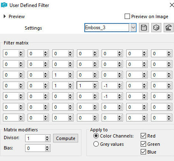Toggle the Blue channel checkbox
Screen dimensions: 174x161
pos(143,152)
